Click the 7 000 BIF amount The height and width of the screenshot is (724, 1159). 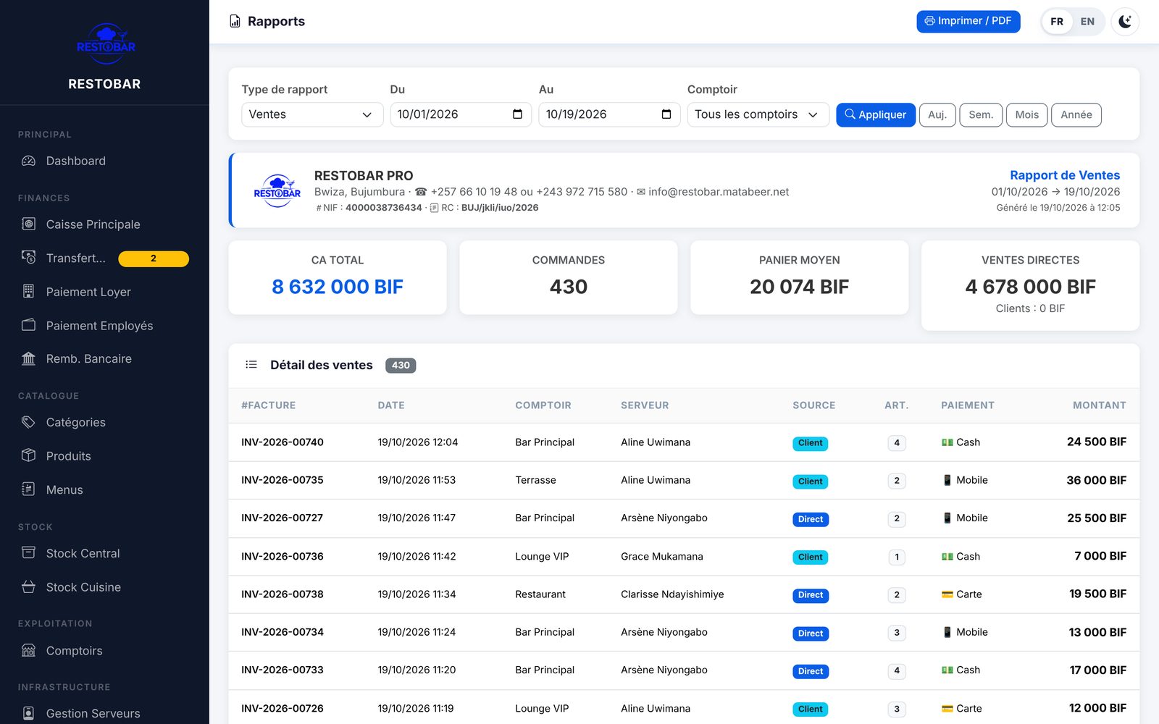pos(1100,556)
